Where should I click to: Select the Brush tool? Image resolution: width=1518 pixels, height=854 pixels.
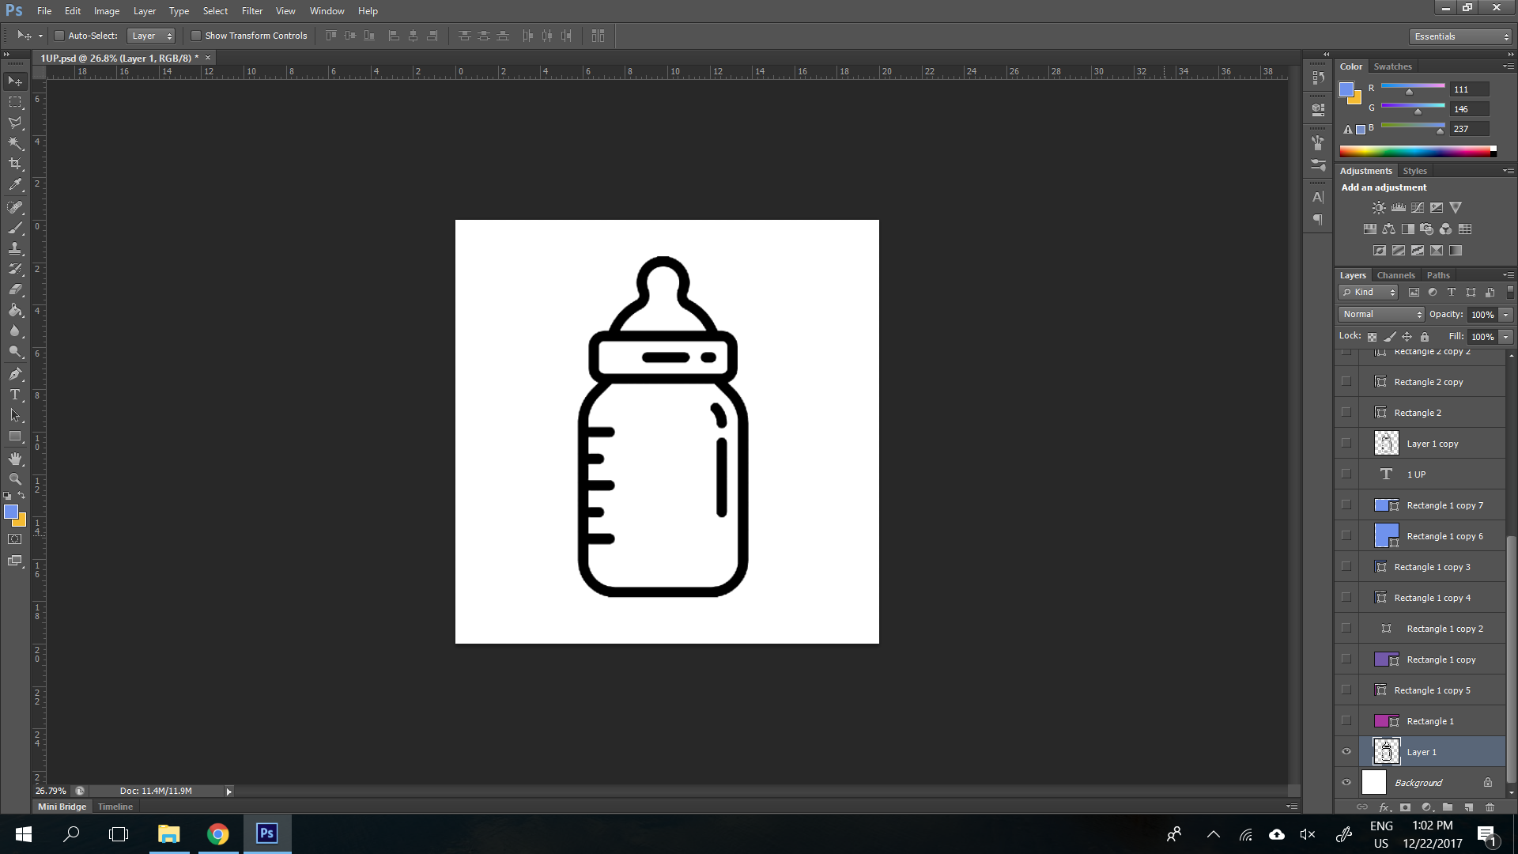(x=15, y=228)
